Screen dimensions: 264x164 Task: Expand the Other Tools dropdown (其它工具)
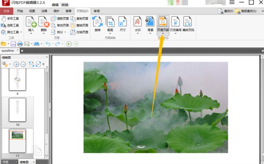coord(21,32)
